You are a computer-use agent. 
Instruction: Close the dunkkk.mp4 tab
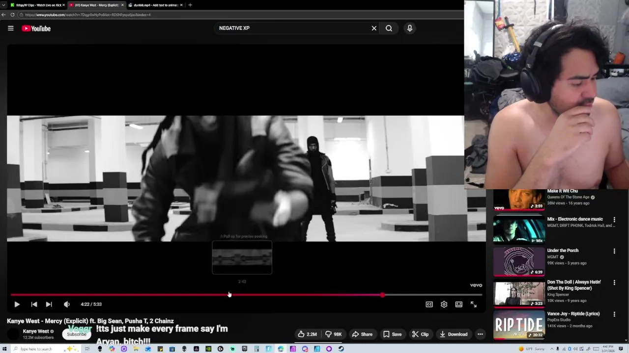pyautogui.click(x=181, y=5)
